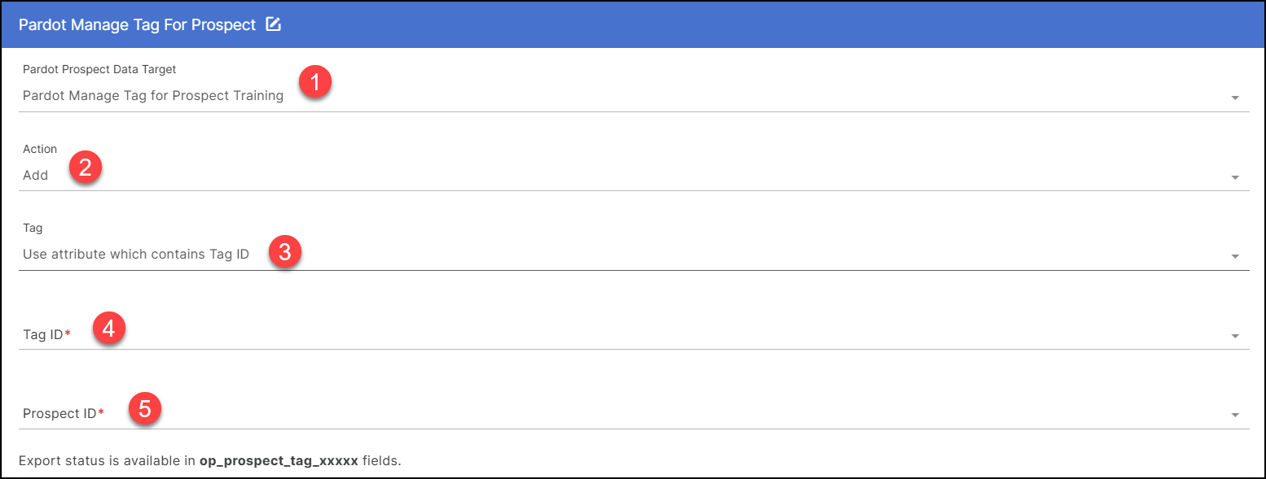
Task: Click the required Prospect ID input field
Action: pyautogui.click(x=570, y=413)
